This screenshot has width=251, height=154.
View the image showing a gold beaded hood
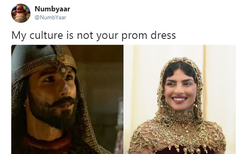[180, 99]
